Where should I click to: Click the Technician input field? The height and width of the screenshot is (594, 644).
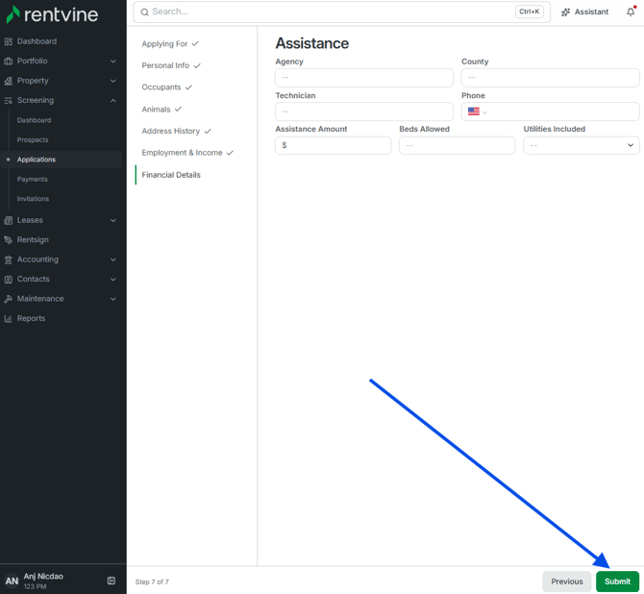pos(364,111)
